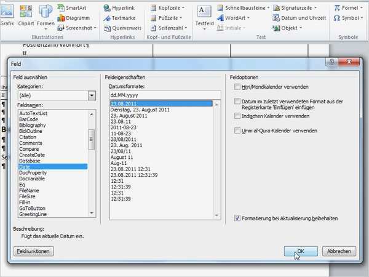Viewport: 369px width, 277px height.
Task: Click the date formats scroll down arrow
Action: 216,215
